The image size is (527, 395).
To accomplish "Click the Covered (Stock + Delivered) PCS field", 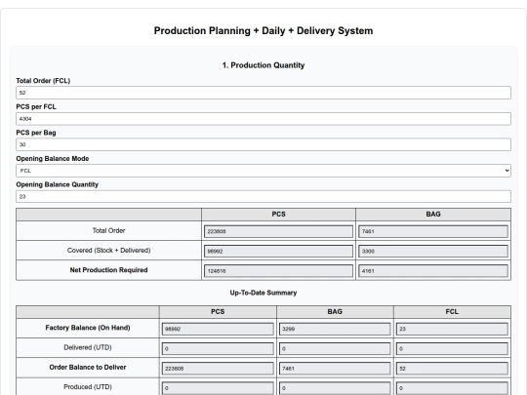I will [x=278, y=252].
